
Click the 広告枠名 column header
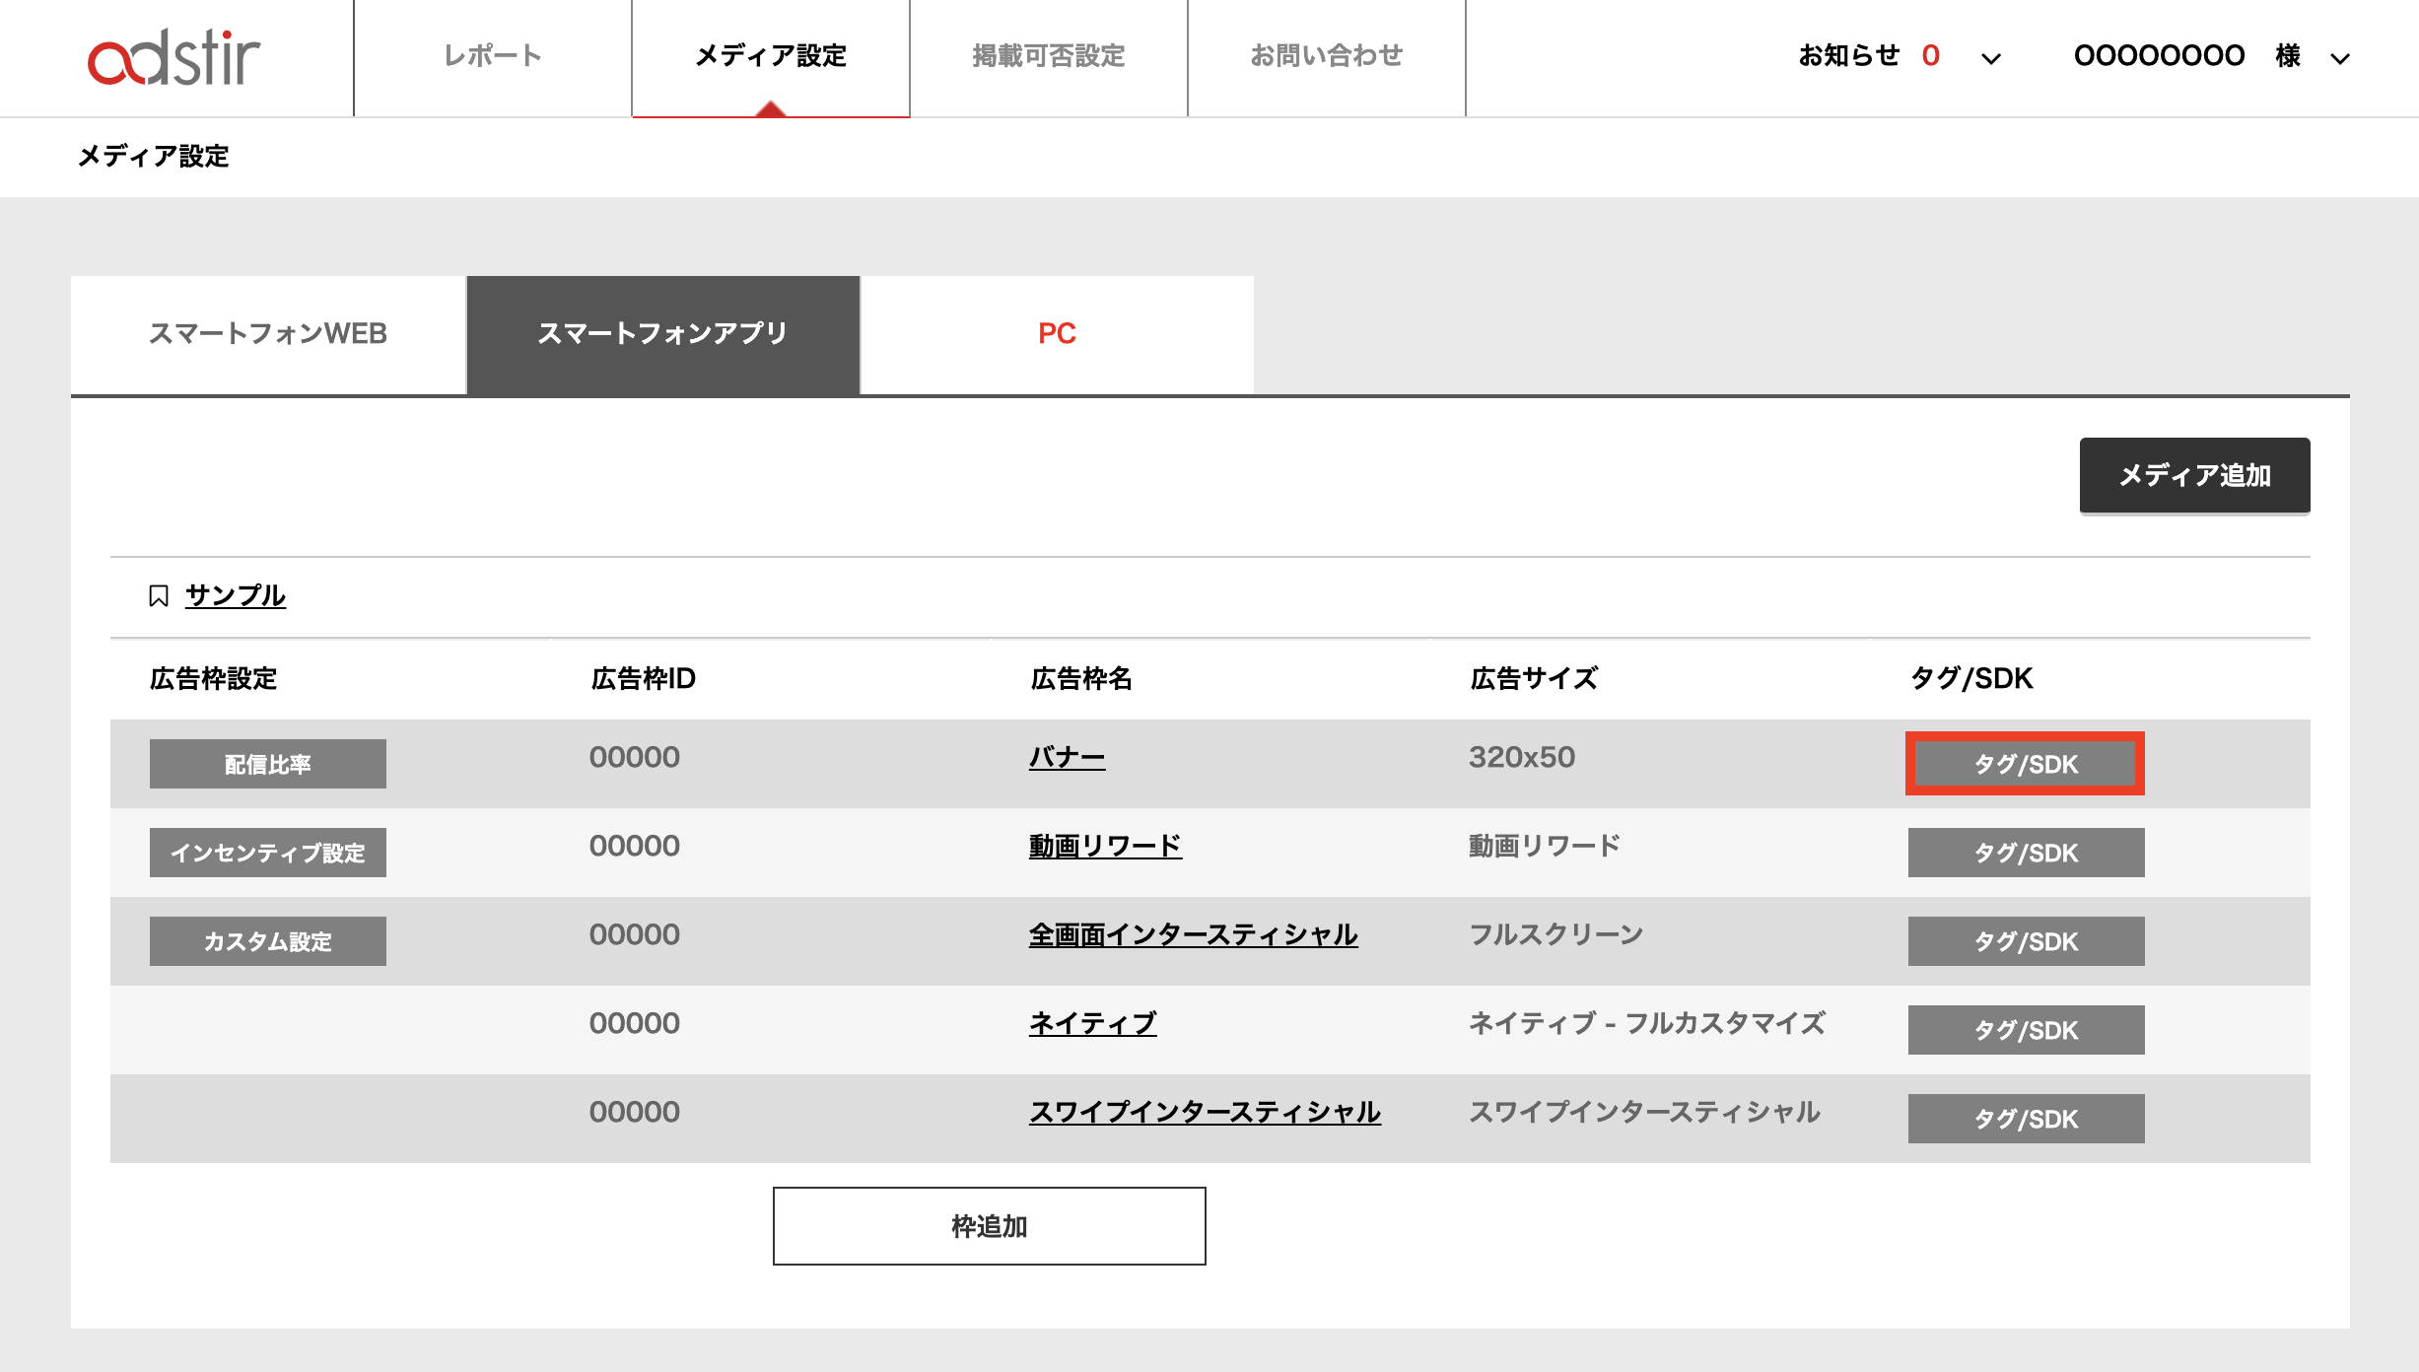1081,678
